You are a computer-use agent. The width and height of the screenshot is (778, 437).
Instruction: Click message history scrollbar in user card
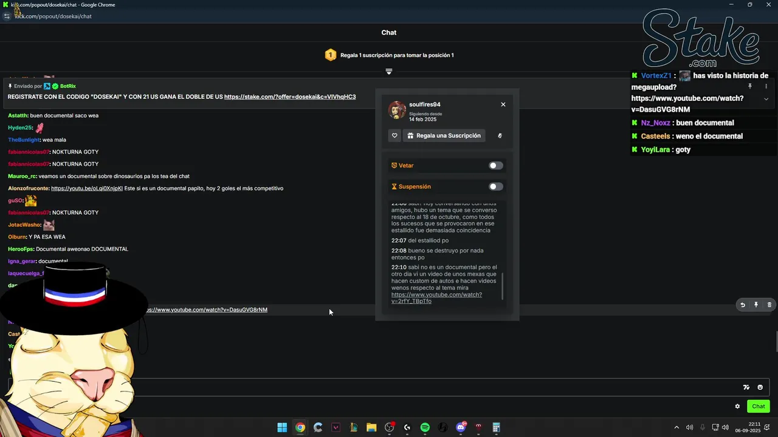click(503, 286)
